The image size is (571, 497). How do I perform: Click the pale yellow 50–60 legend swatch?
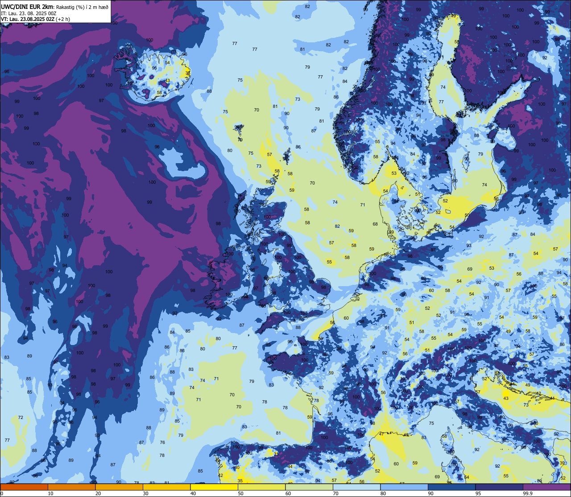(261, 487)
